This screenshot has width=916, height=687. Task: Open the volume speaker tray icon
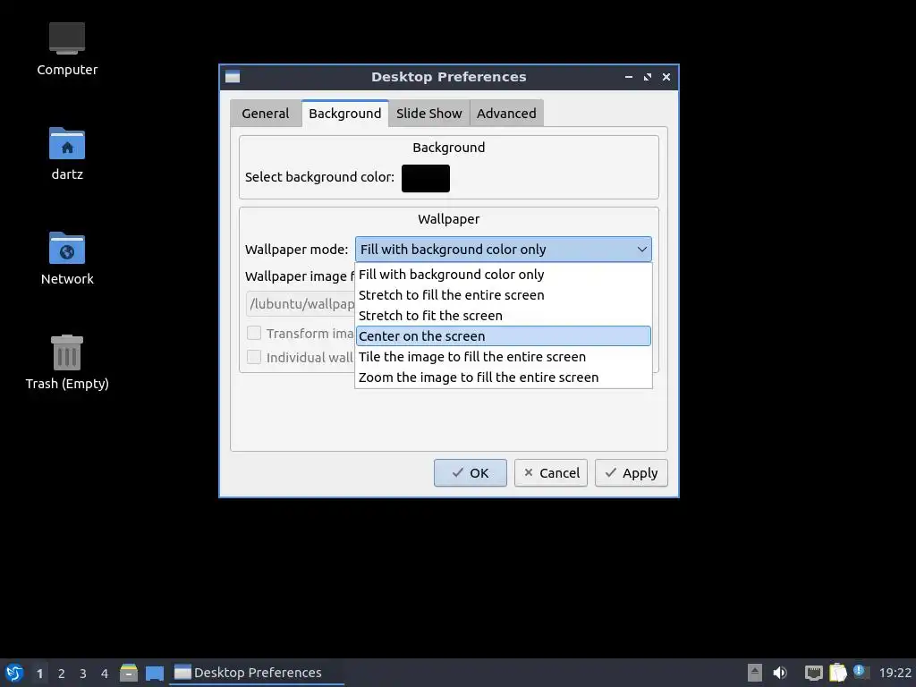pyautogui.click(x=780, y=673)
